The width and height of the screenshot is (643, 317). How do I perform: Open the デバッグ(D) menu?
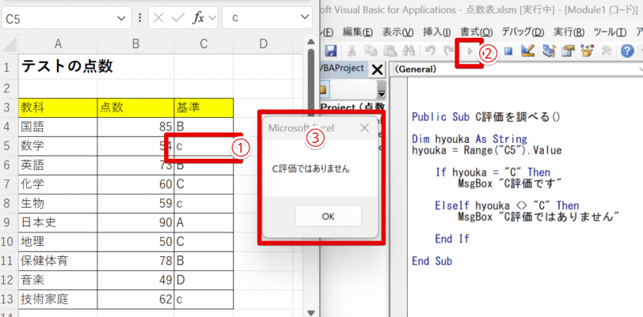pos(523,32)
